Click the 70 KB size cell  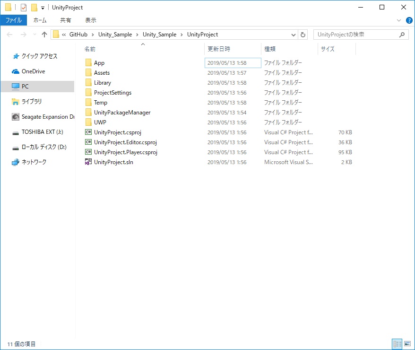click(345, 132)
